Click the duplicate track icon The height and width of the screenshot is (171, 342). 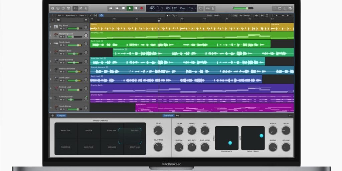(58, 20)
